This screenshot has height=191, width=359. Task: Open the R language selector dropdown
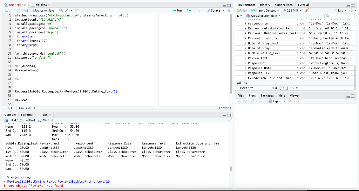coord(240,16)
